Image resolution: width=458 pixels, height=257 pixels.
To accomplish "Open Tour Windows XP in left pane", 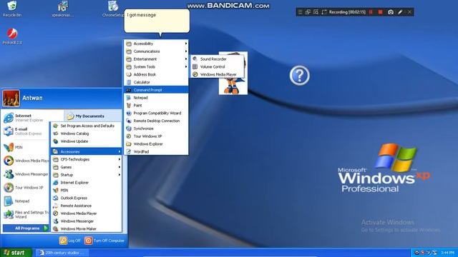I will coord(24,187).
